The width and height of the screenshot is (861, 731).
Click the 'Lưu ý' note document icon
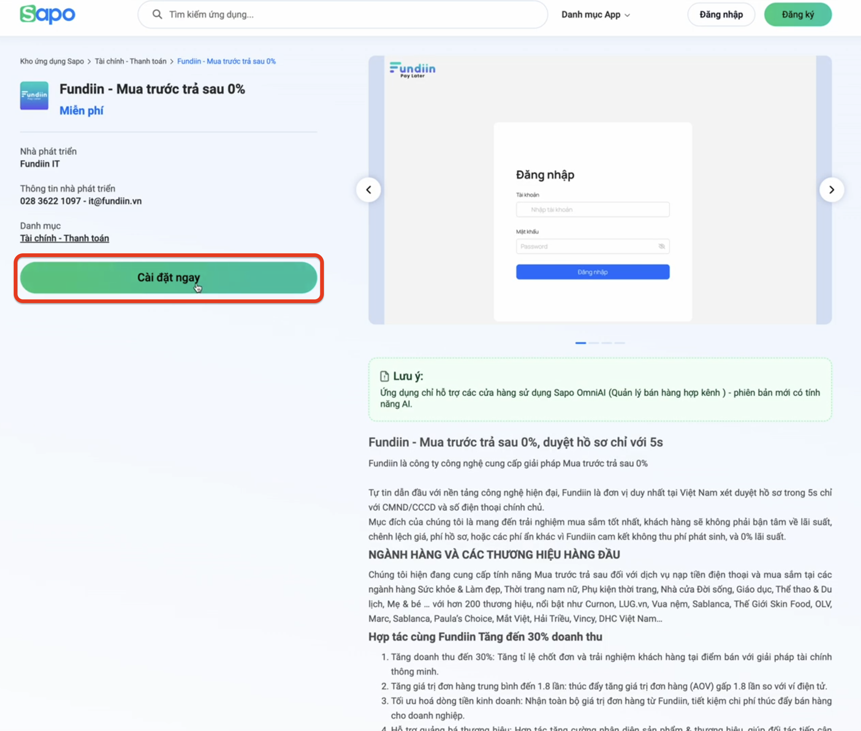click(384, 376)
